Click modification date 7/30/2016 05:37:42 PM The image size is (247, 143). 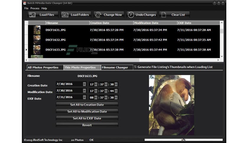coord(150,40)
